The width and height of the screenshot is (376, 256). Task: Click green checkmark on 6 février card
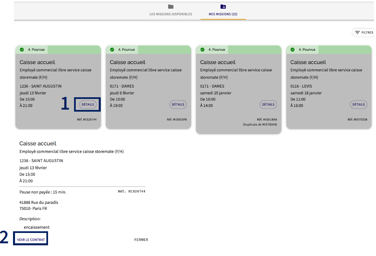112,50
